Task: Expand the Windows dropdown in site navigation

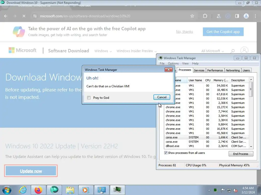Action: tap(103, 51)
